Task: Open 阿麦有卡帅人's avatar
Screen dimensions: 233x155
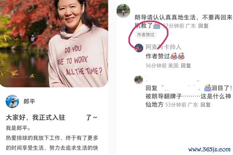Action: click(139, 48)
